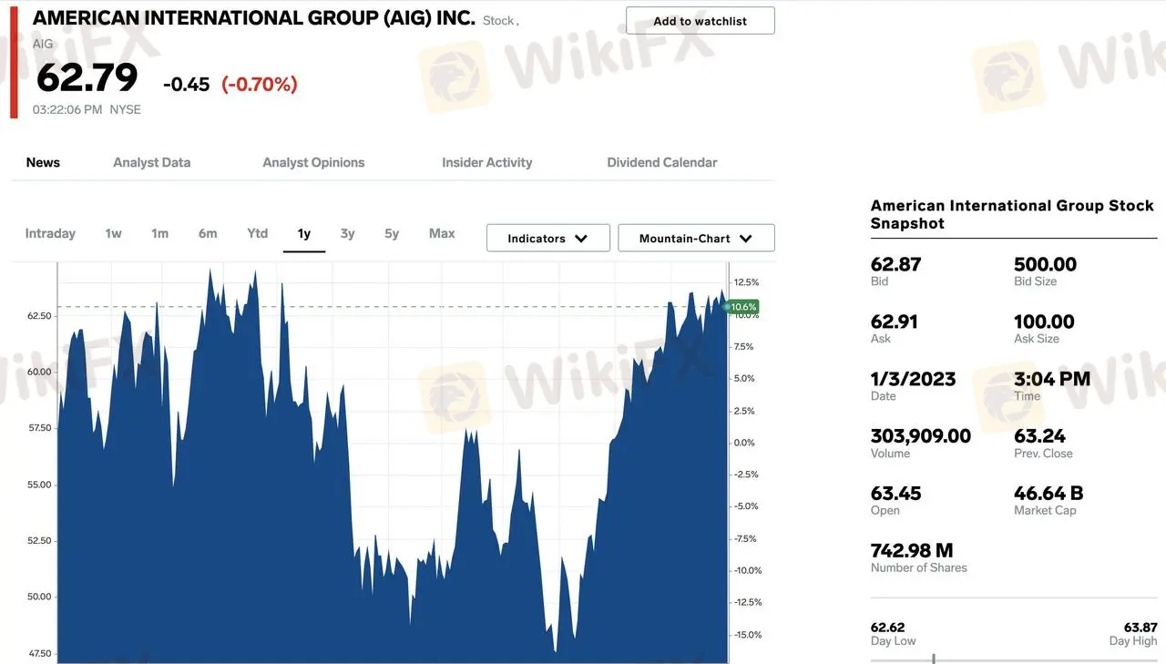This screenshot has height=664, width=1166.
Task: Click the 2.5% percent axis label
Action: (744, 411)
